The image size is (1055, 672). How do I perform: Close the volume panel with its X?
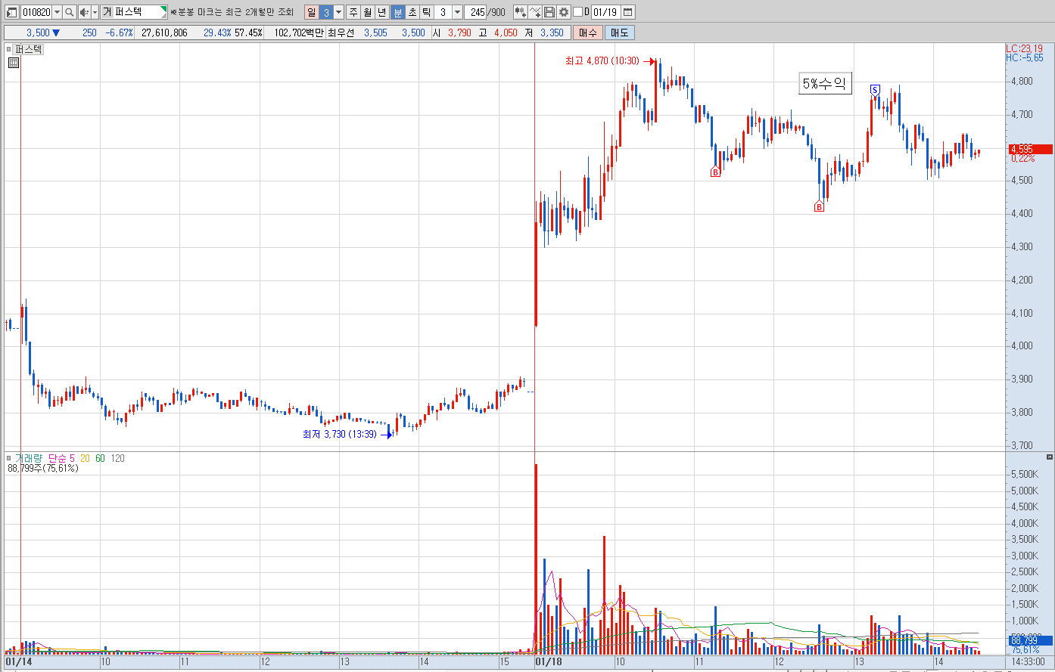pos(1049,457)
